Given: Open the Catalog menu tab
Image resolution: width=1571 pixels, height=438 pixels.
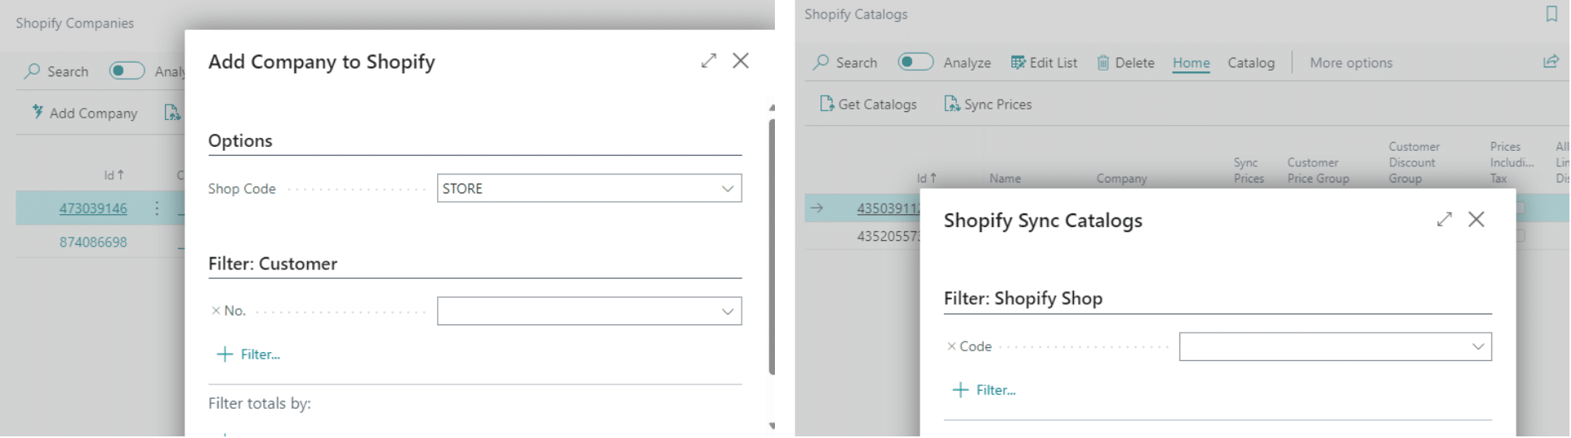Looking at the screenshot, I should tap(1251, 62).
